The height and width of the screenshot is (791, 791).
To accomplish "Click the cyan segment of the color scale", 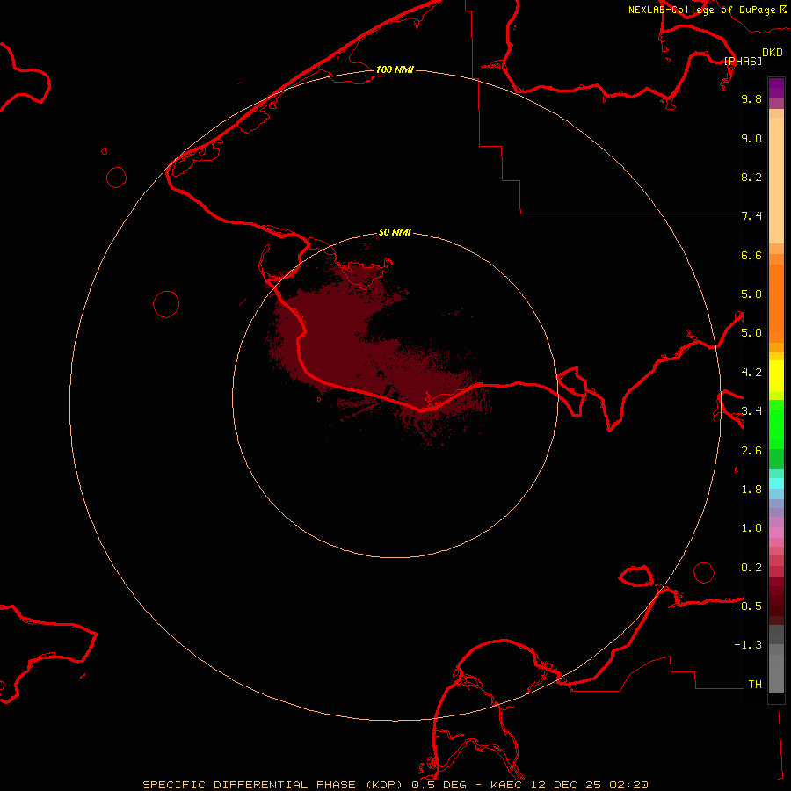I will click(776, 483).
